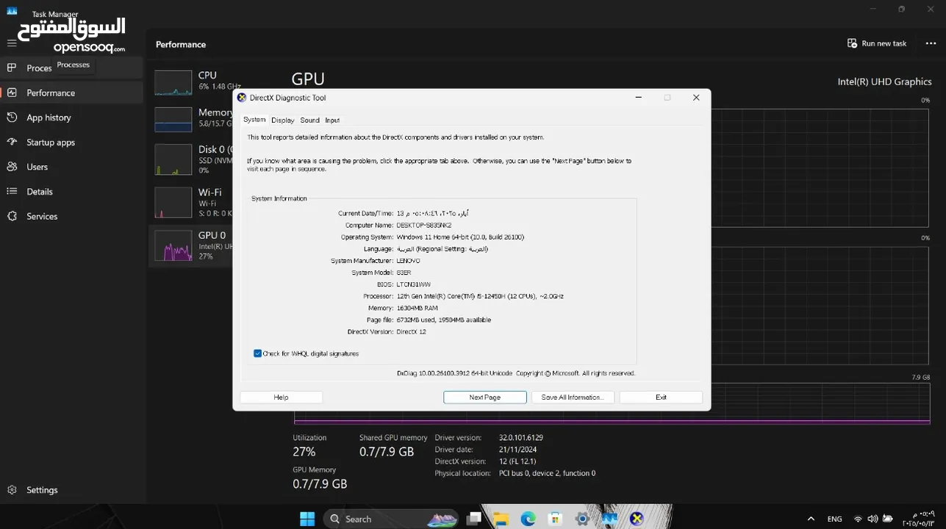Toggle Check for WHQL digital signatures checkbox

258,353
